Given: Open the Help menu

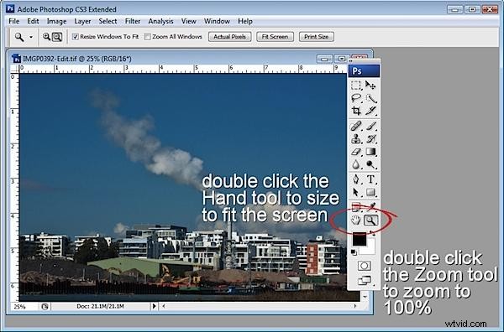Looking at the screenshot, I should 245,21.
